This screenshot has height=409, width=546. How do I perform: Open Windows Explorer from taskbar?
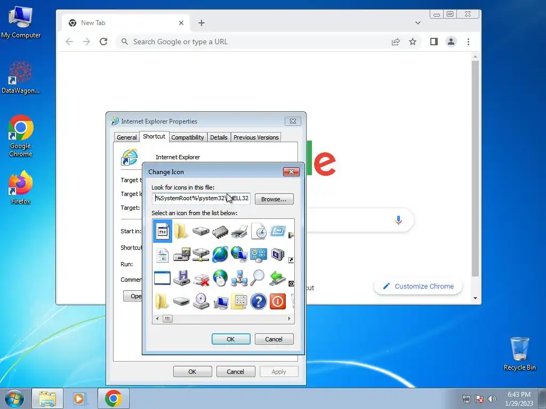(47, 399)
